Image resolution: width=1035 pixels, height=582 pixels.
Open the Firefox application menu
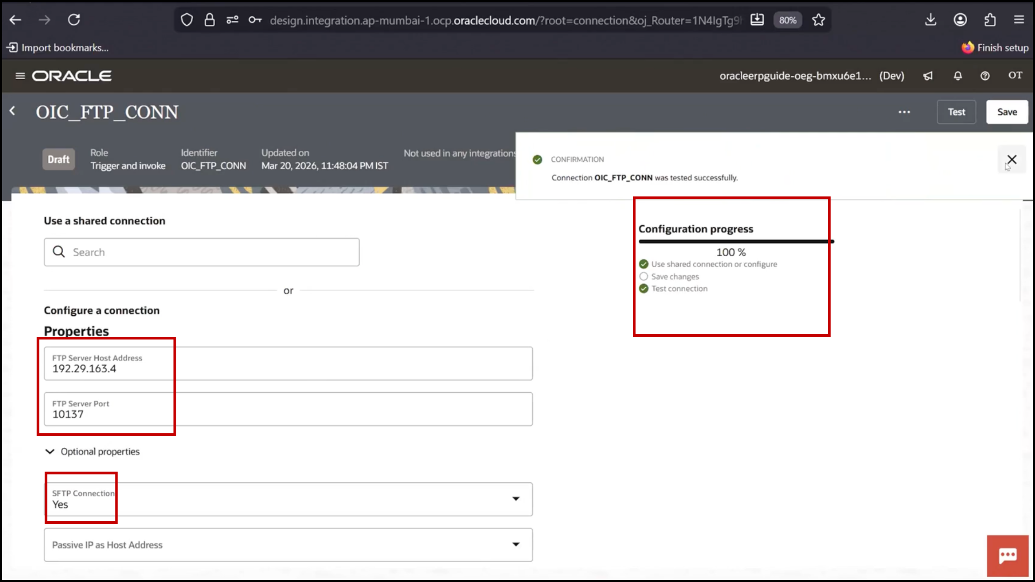(1019, 20)
